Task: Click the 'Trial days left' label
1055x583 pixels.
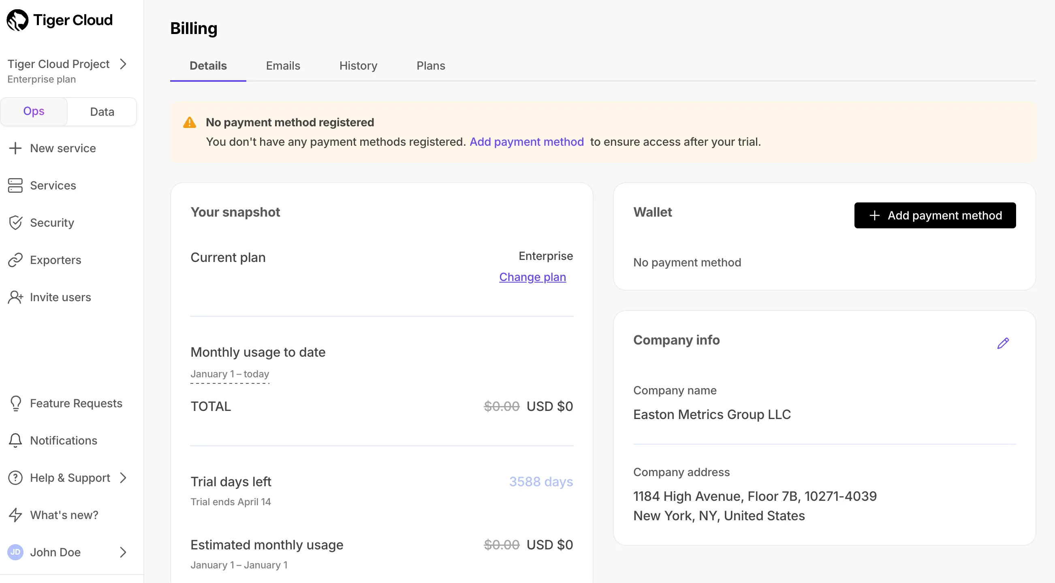Action: click(x=231, y=481)
